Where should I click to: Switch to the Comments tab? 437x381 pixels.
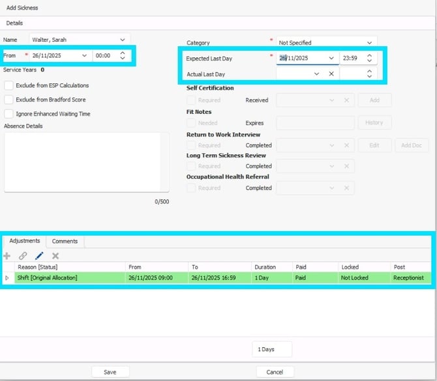coord(65,241)
